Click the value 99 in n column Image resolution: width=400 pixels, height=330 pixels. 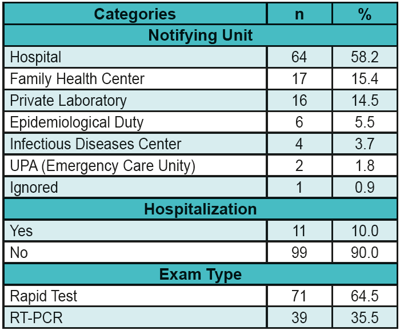(x=299, y=252)
